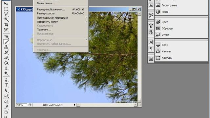Screen dimensions: 210x118
Task: Click the greyed Применить набор данных… item
Action: (61, 44)
